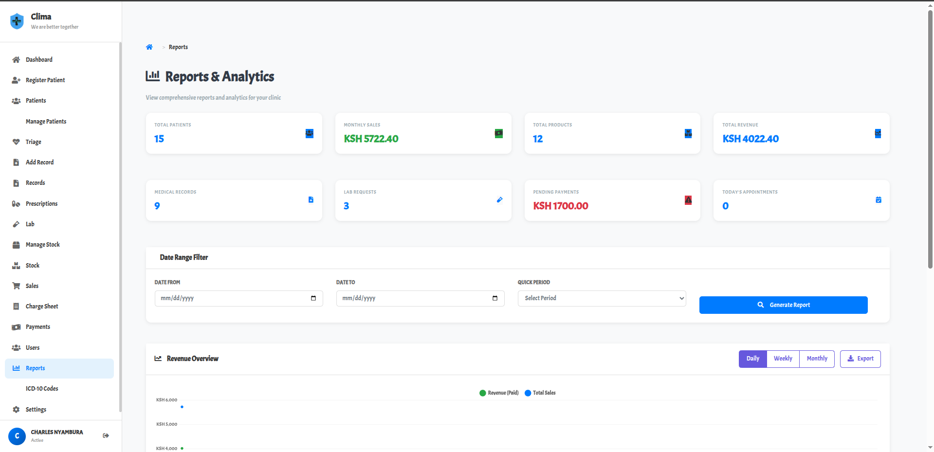This screenshot has width=934, height=452.
Task: Click the Triage heart icon
Action: 16,142
